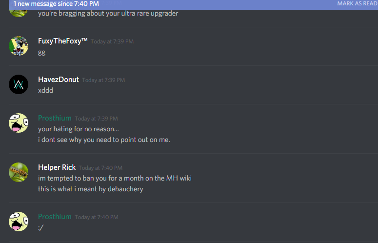This screenshot has width=378, height=243.
Task: Open FuxyTheFoxy™ username profile
Action: point(63,41)
